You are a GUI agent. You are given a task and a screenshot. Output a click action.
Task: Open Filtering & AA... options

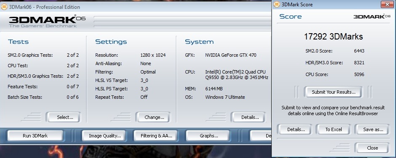click(x=156, y=136)
